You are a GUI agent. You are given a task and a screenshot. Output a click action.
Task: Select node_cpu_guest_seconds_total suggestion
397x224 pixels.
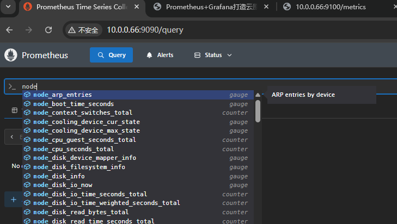coord(138,140)
